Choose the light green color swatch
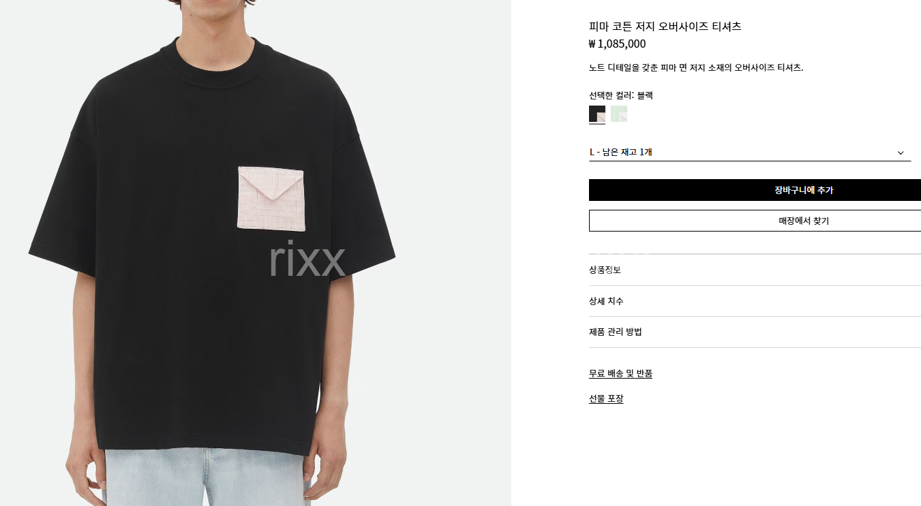The width and height of the screenshot is (921, 506). click(x=619, y=114)
